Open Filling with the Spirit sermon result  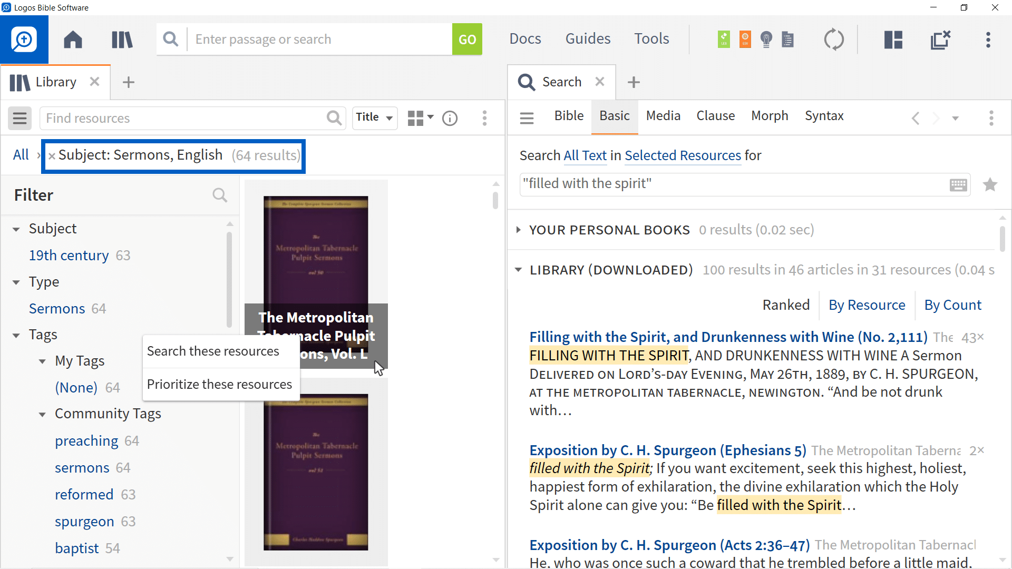click(728, 337)
